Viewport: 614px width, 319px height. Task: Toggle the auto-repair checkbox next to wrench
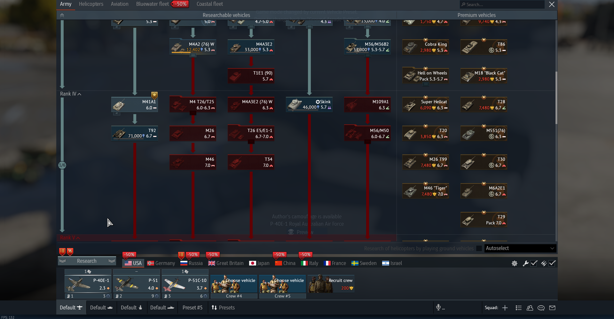coord(534,263)
